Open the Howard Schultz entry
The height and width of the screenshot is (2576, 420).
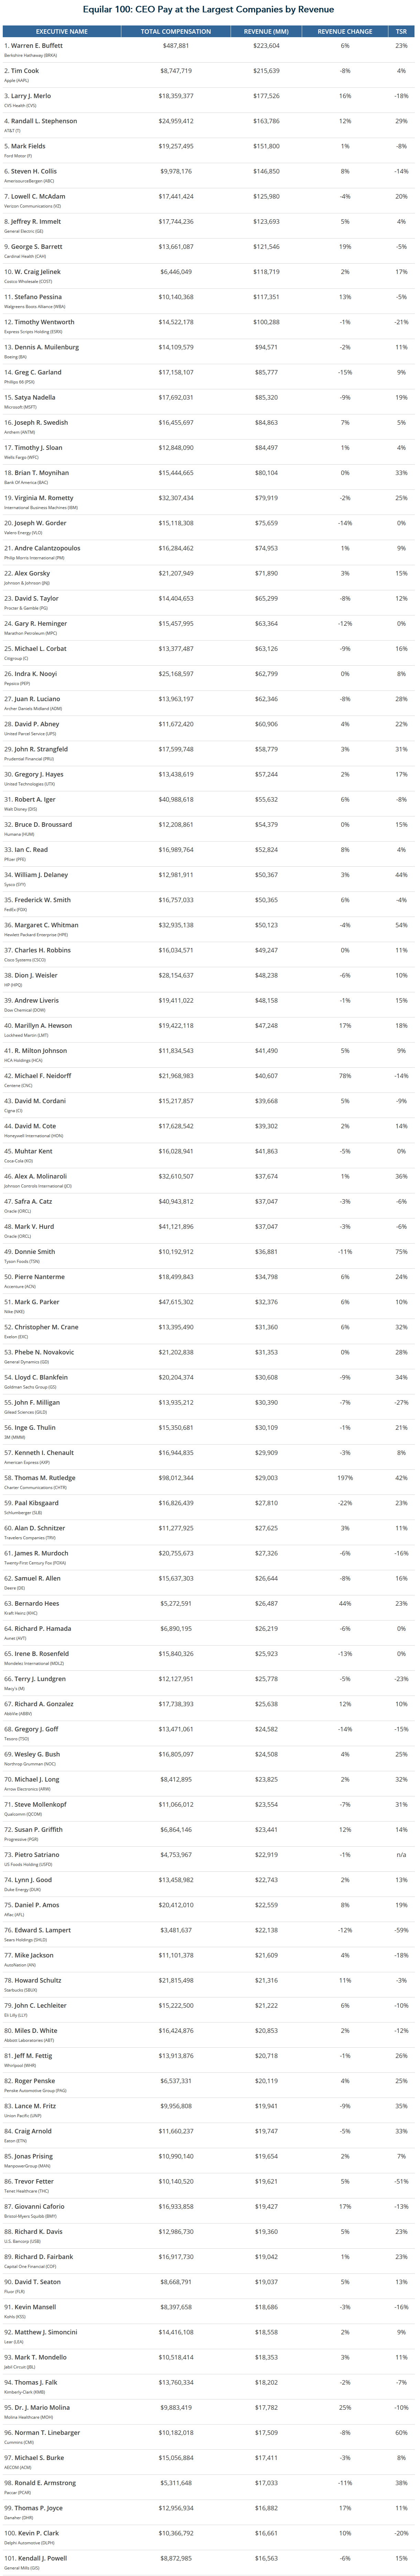(38, 1980)
